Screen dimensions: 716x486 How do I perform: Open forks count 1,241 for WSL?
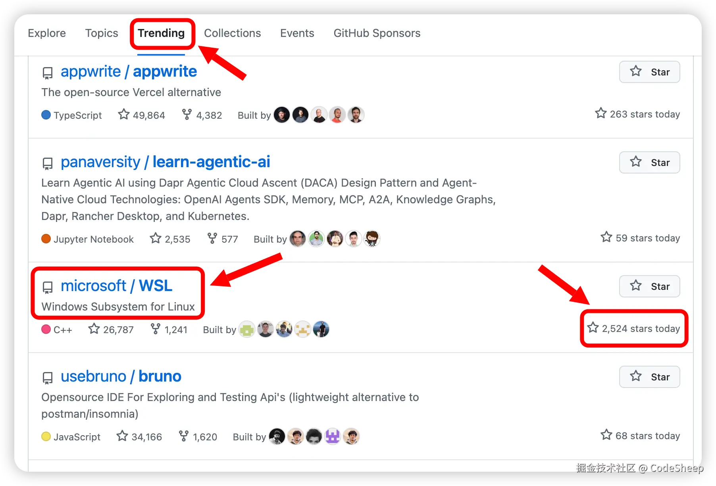[x=169, y=329]
